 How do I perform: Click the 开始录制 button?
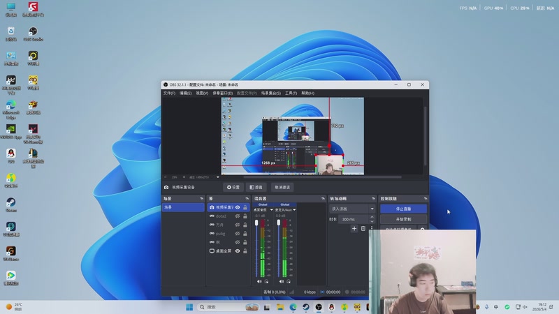pyautogui.click(x=403, y=219)
